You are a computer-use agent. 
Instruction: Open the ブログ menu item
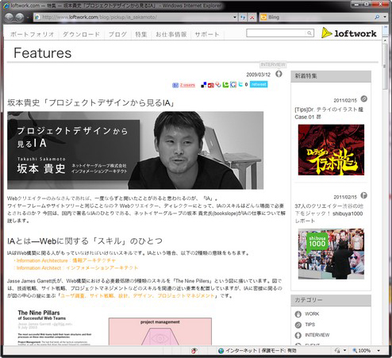pos(117,34)
